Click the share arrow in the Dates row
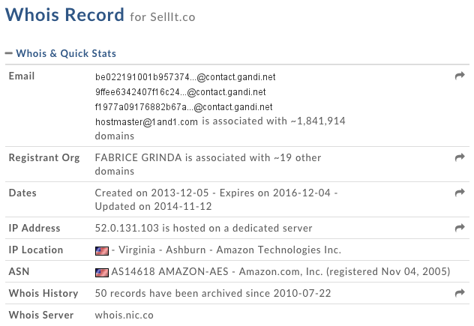This screenshot has height=326, width=474. point(460,193)
